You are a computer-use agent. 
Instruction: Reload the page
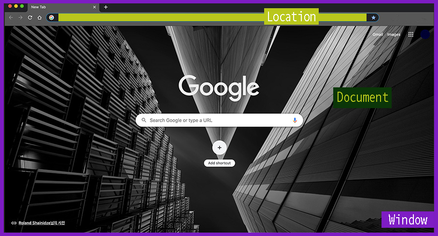click(30, 17)
